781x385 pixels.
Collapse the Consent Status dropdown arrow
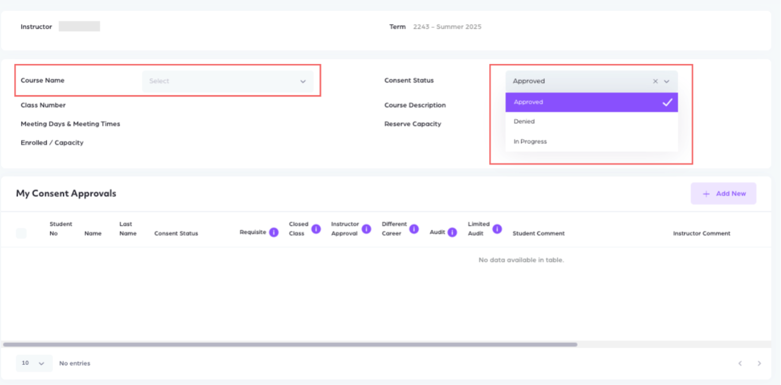[667, 82]
